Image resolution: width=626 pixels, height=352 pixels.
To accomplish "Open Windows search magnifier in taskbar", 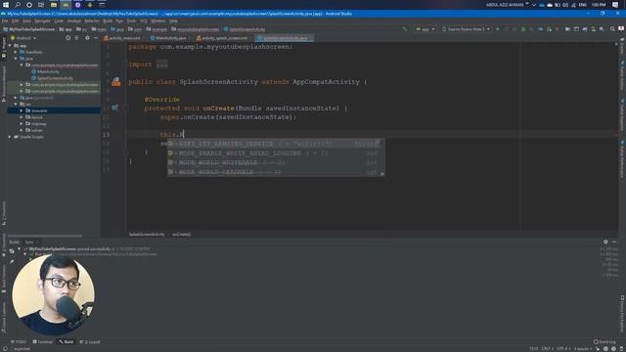I will tap(18, 5).
